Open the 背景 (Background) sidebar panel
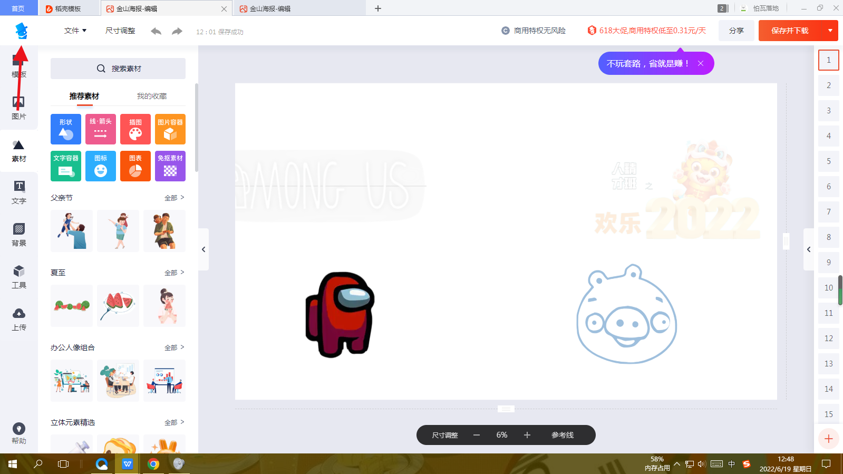This screenshot has height=474, width=843. tap(18, 235)
